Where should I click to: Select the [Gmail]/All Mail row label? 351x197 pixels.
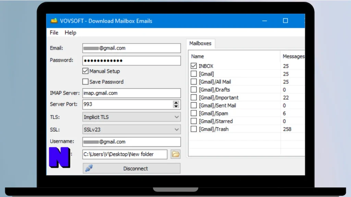tap(215, 82)
